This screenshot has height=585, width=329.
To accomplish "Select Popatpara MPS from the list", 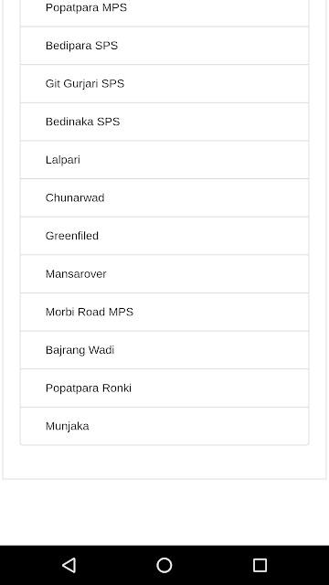I will coord(164,11).
